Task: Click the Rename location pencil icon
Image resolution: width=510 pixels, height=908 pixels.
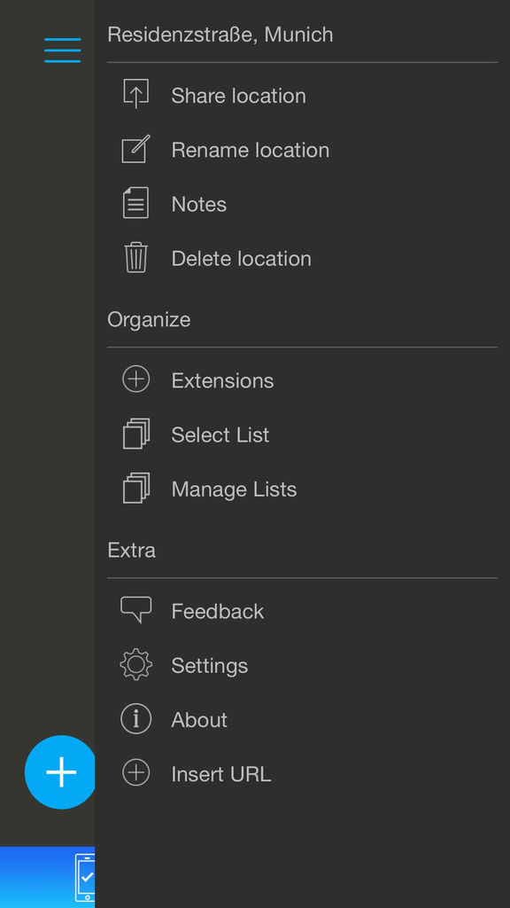Action: pos(135,149)
